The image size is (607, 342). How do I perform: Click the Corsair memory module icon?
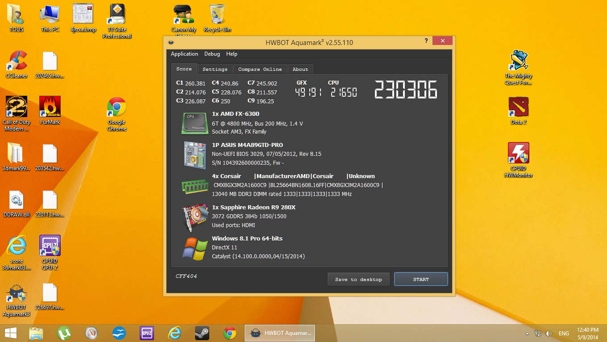tap(195, 186)
